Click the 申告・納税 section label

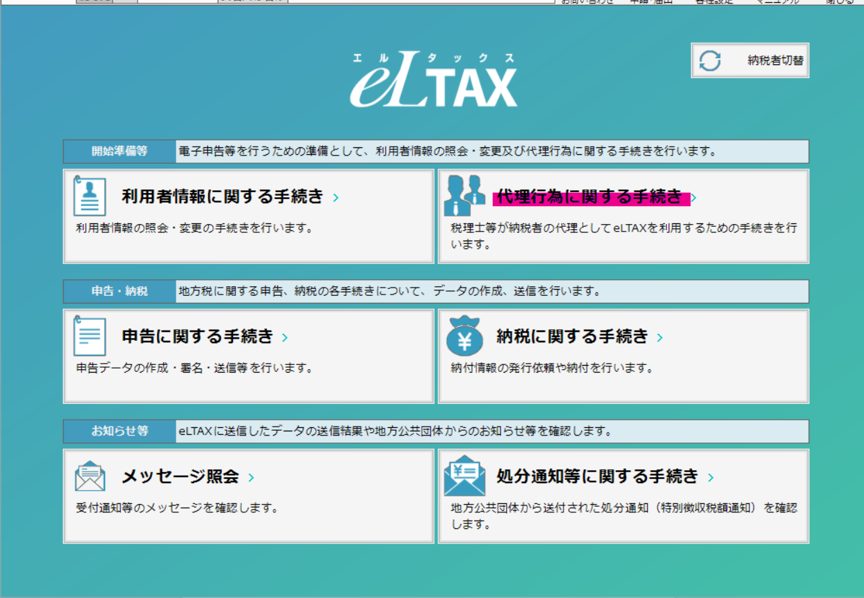120,291
